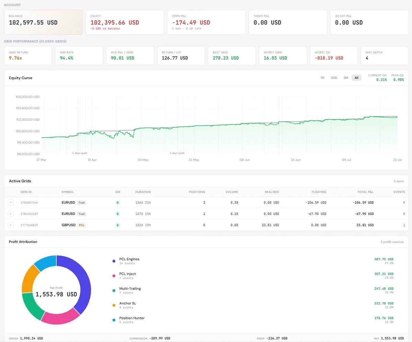Expand grid row 1783007266
Image resolution: width=412 pixels, height=342 pixels.
point(11,203)
